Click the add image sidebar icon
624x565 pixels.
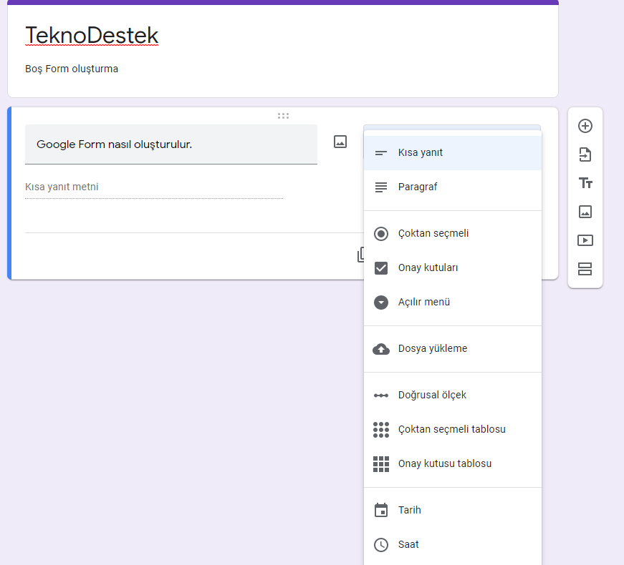[585, 212]
